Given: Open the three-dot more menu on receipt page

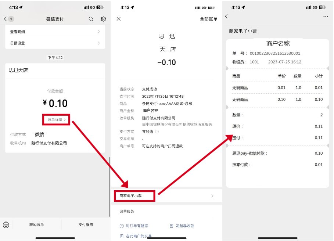Looking at the screenshot, I should point(326,17).
